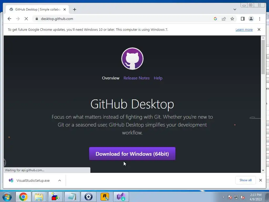This screenshot has width=269, height=202.
Task: Bookmark this tab with the star
Action: click(x=232, y=19)
